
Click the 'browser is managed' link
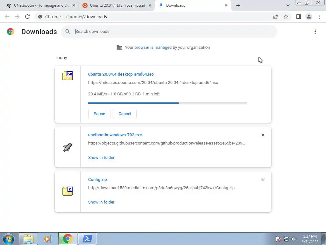pyautogui.click(x=153, y=48)
